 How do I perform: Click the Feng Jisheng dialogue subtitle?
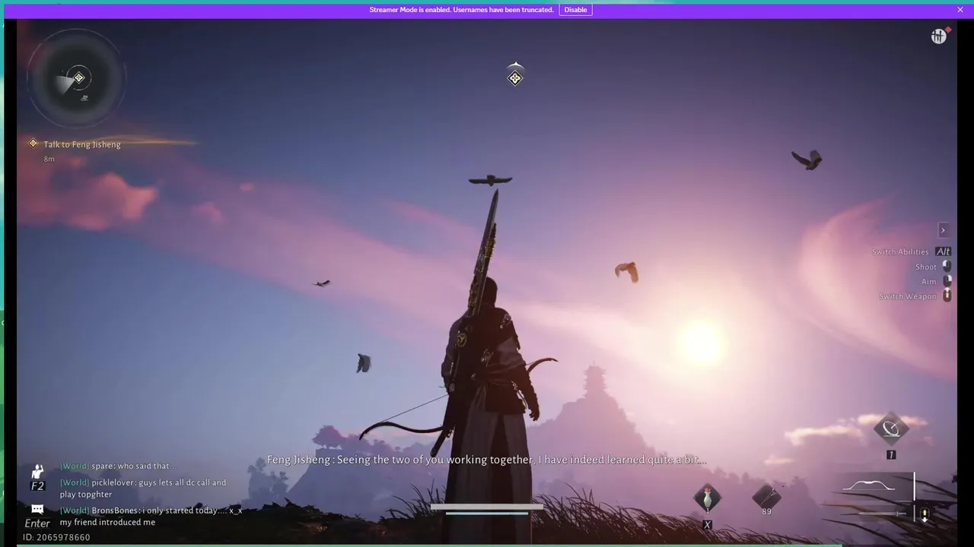click(487, 460)
